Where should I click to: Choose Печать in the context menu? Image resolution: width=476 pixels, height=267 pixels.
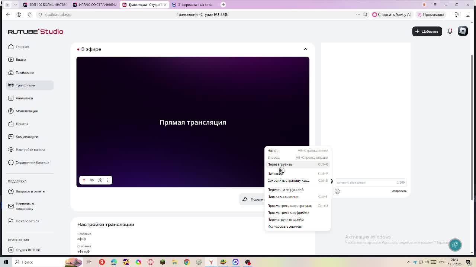pyautogui.click(x=297, y=174)
